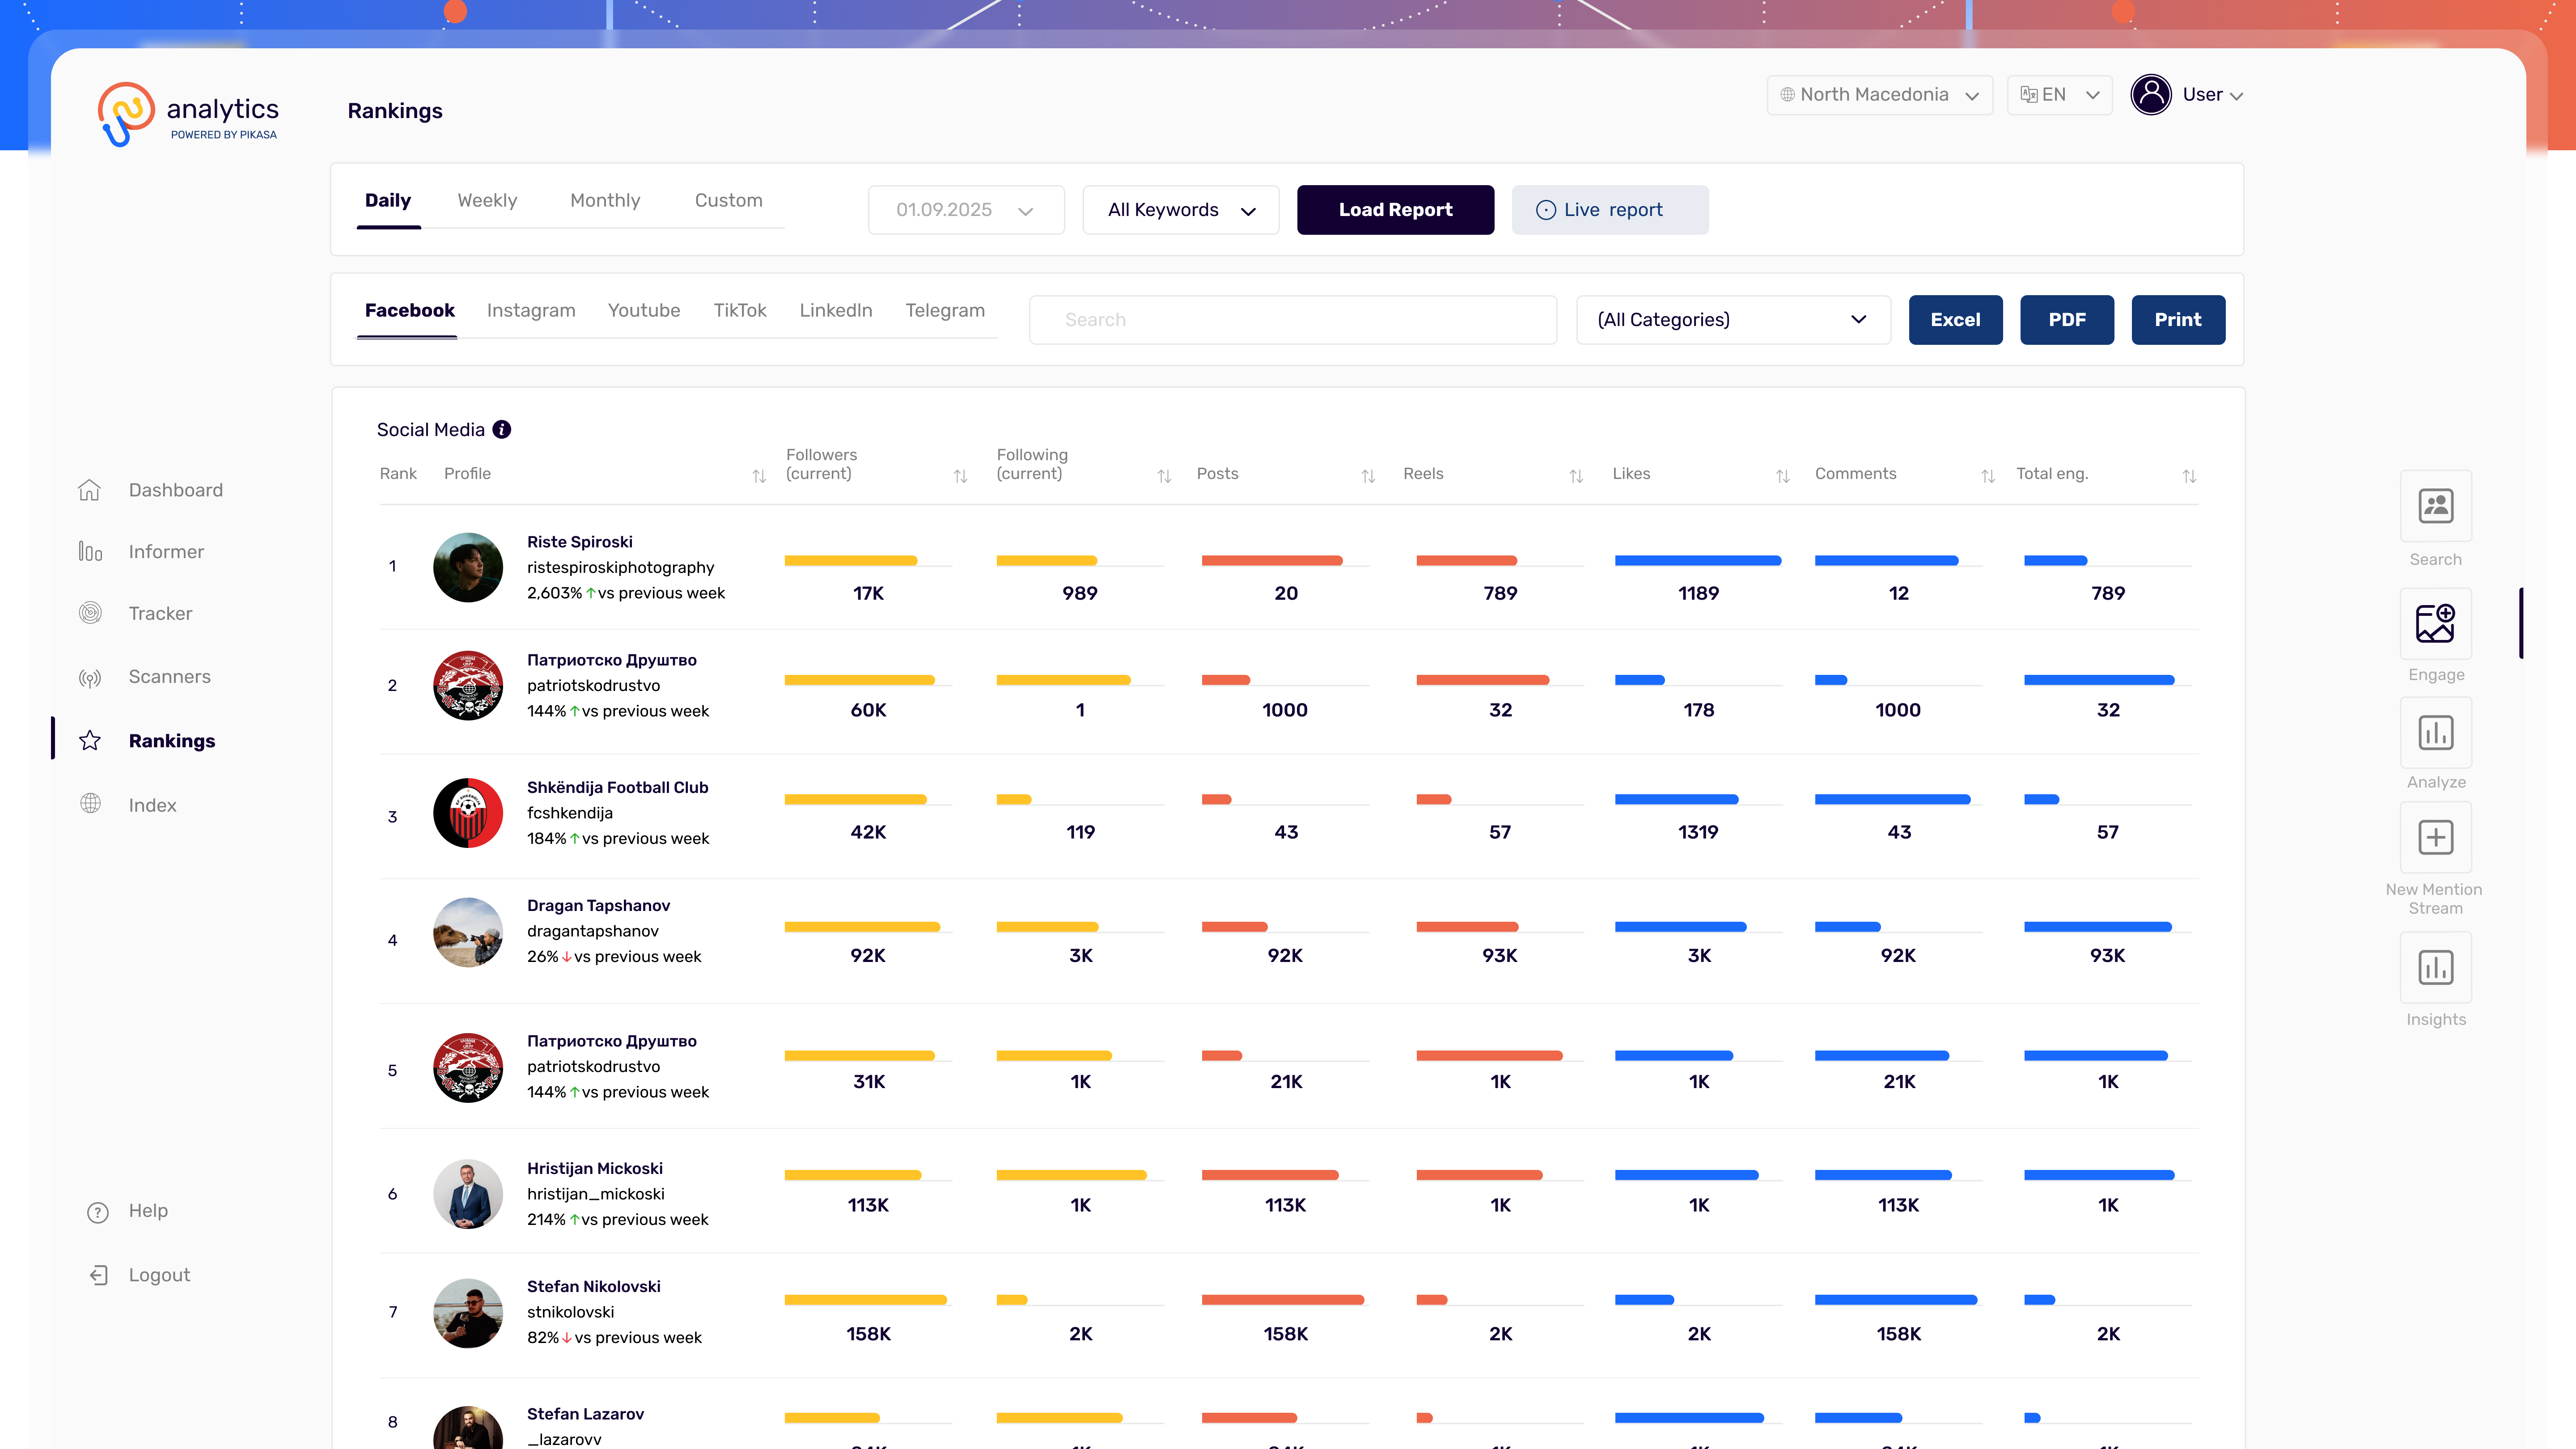Image resolution: width=2576 pixels, height=1449 pixels.
Task: Export the table as PDF
Action: click(2067, 320)
